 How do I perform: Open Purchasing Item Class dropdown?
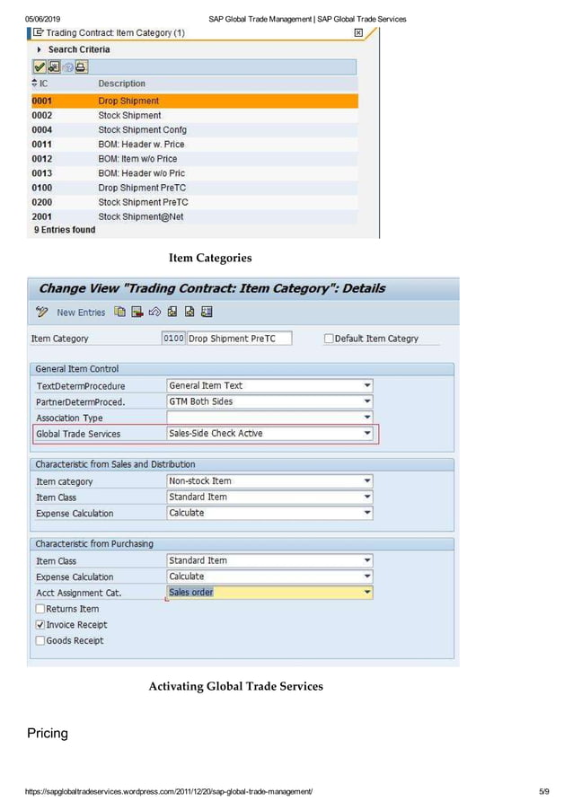point(366,560)
